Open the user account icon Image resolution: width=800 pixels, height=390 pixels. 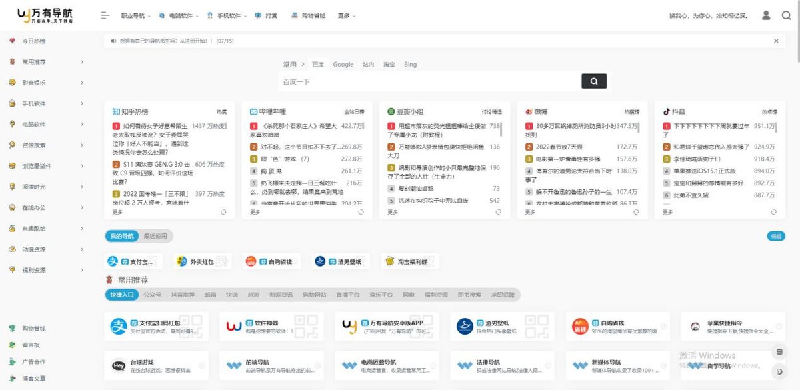click(x=767, y=15)
